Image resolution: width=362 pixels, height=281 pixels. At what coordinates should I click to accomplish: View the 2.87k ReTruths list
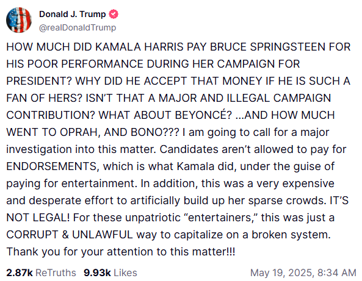click(41, 272)
